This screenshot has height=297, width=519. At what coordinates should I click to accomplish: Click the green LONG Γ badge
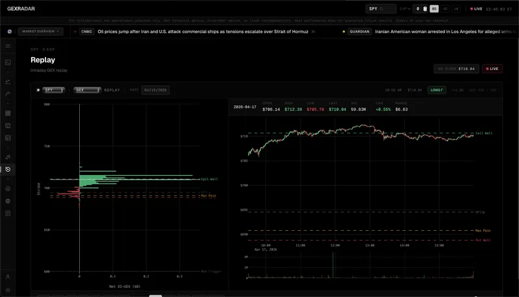click(437, 90)
